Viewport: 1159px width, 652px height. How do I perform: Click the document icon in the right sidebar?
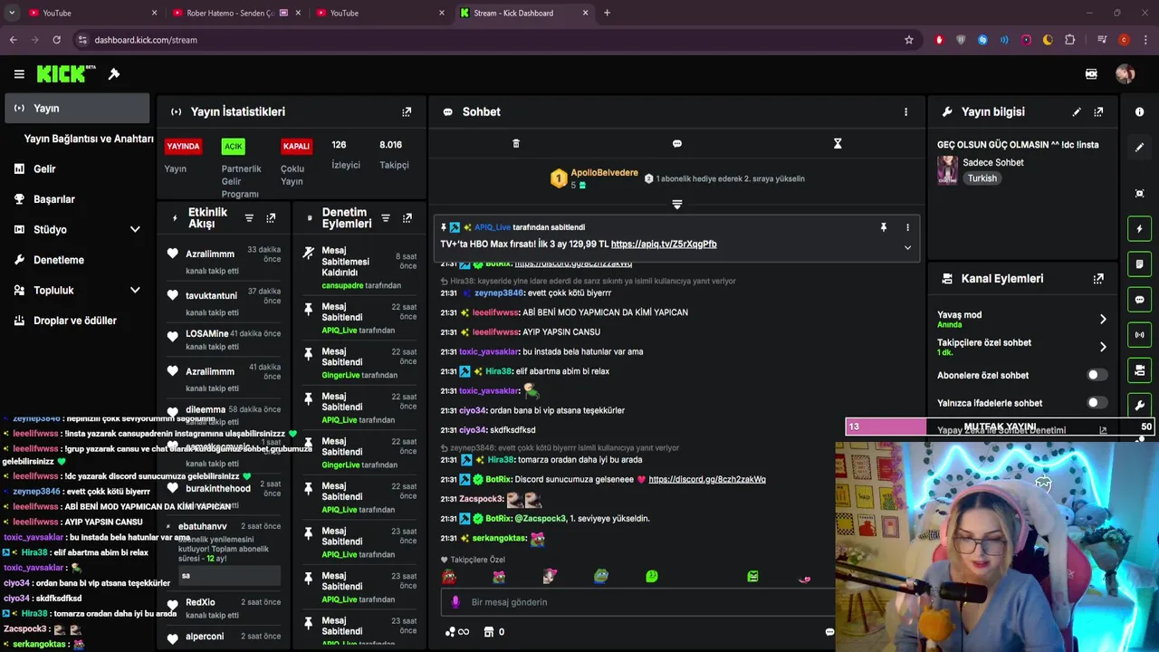click(1139, 264)
